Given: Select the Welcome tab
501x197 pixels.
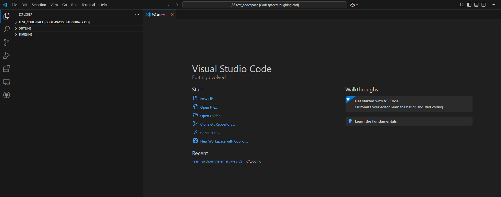Looking at the screenshot, I should (160, 15).
